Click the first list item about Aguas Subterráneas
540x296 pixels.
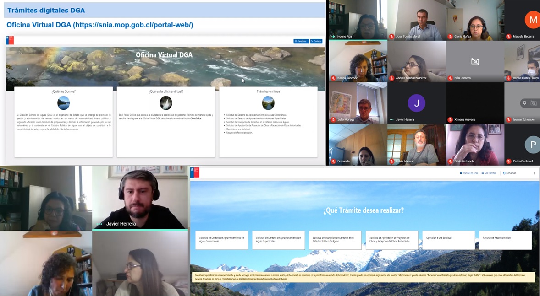click(x=256, y=115)
